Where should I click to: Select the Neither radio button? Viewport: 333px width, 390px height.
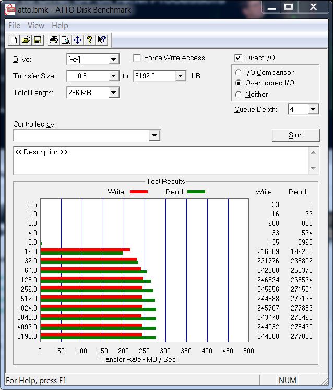tap(238, 94)
